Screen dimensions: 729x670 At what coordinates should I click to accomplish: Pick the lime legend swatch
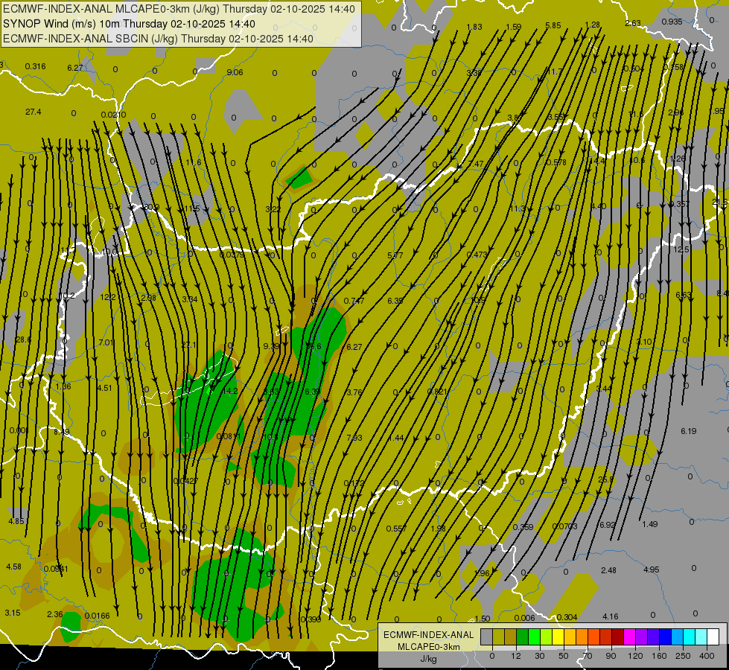(547, 637)
